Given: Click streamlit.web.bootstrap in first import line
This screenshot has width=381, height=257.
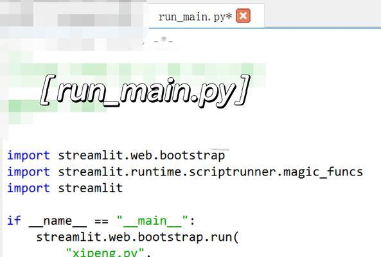Looking at the screenshot, I should point(141,155).
